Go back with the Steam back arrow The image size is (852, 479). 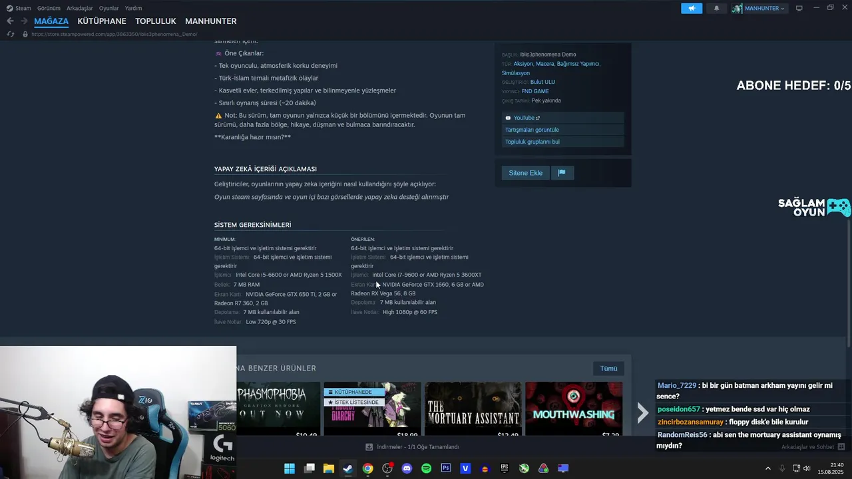pyautogui.click(x=10, y=21)
